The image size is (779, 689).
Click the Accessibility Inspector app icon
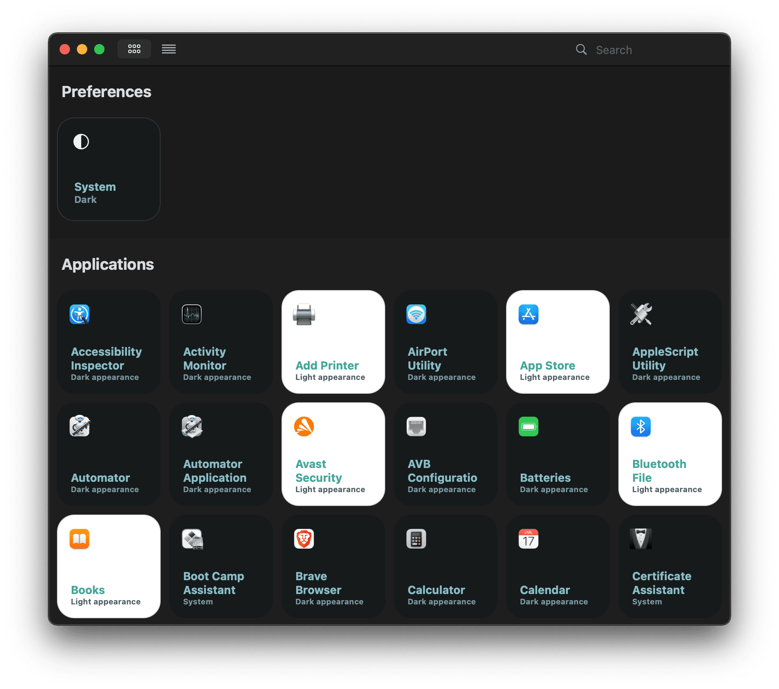click(x=79, y=314)
